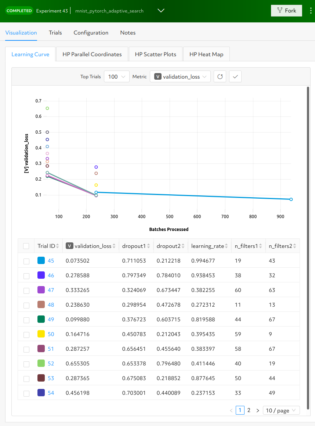Click the checkmark apply icon in chart toolbar
This screenshot has width=315, height=426.
coord(235,77)
